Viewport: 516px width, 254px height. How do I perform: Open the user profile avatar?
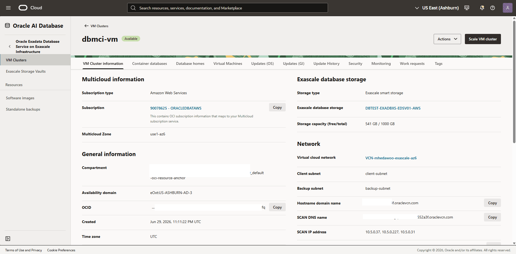pyautogui.click(x=507, y=8)
